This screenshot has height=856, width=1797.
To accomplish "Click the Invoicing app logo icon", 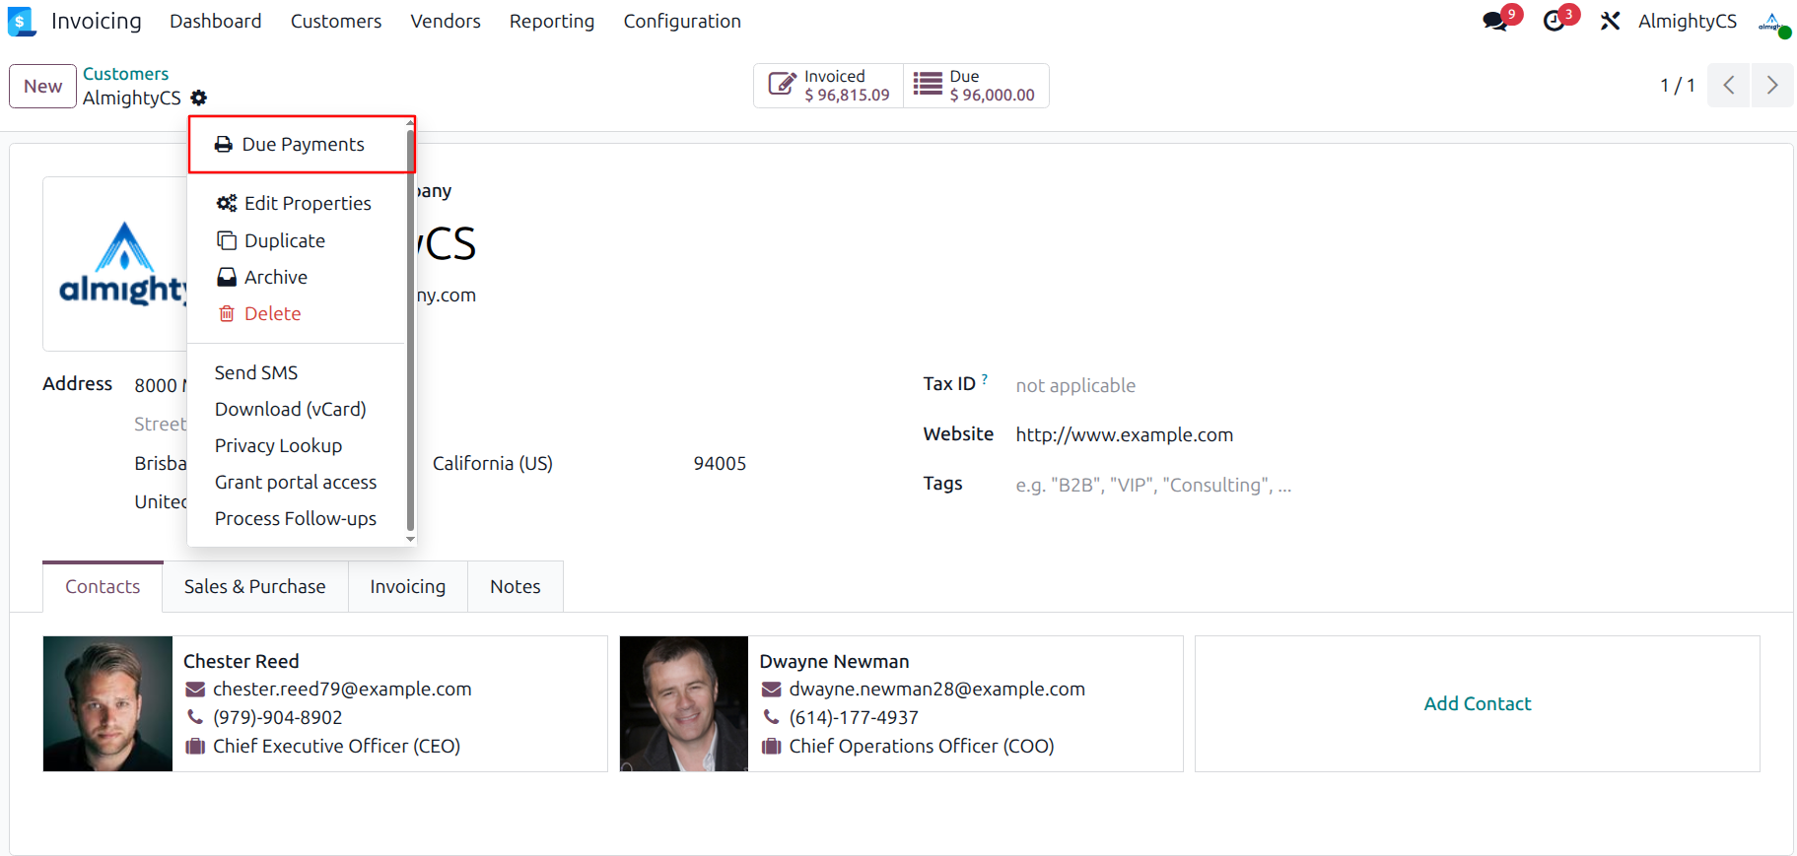I will (22, 22).
